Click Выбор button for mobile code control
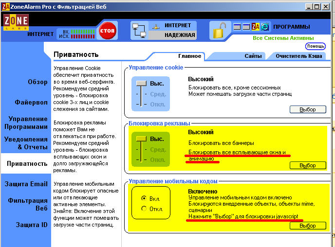Image resolution: width=335 pixels, height=247 pixels. click(x=308, y=226)
